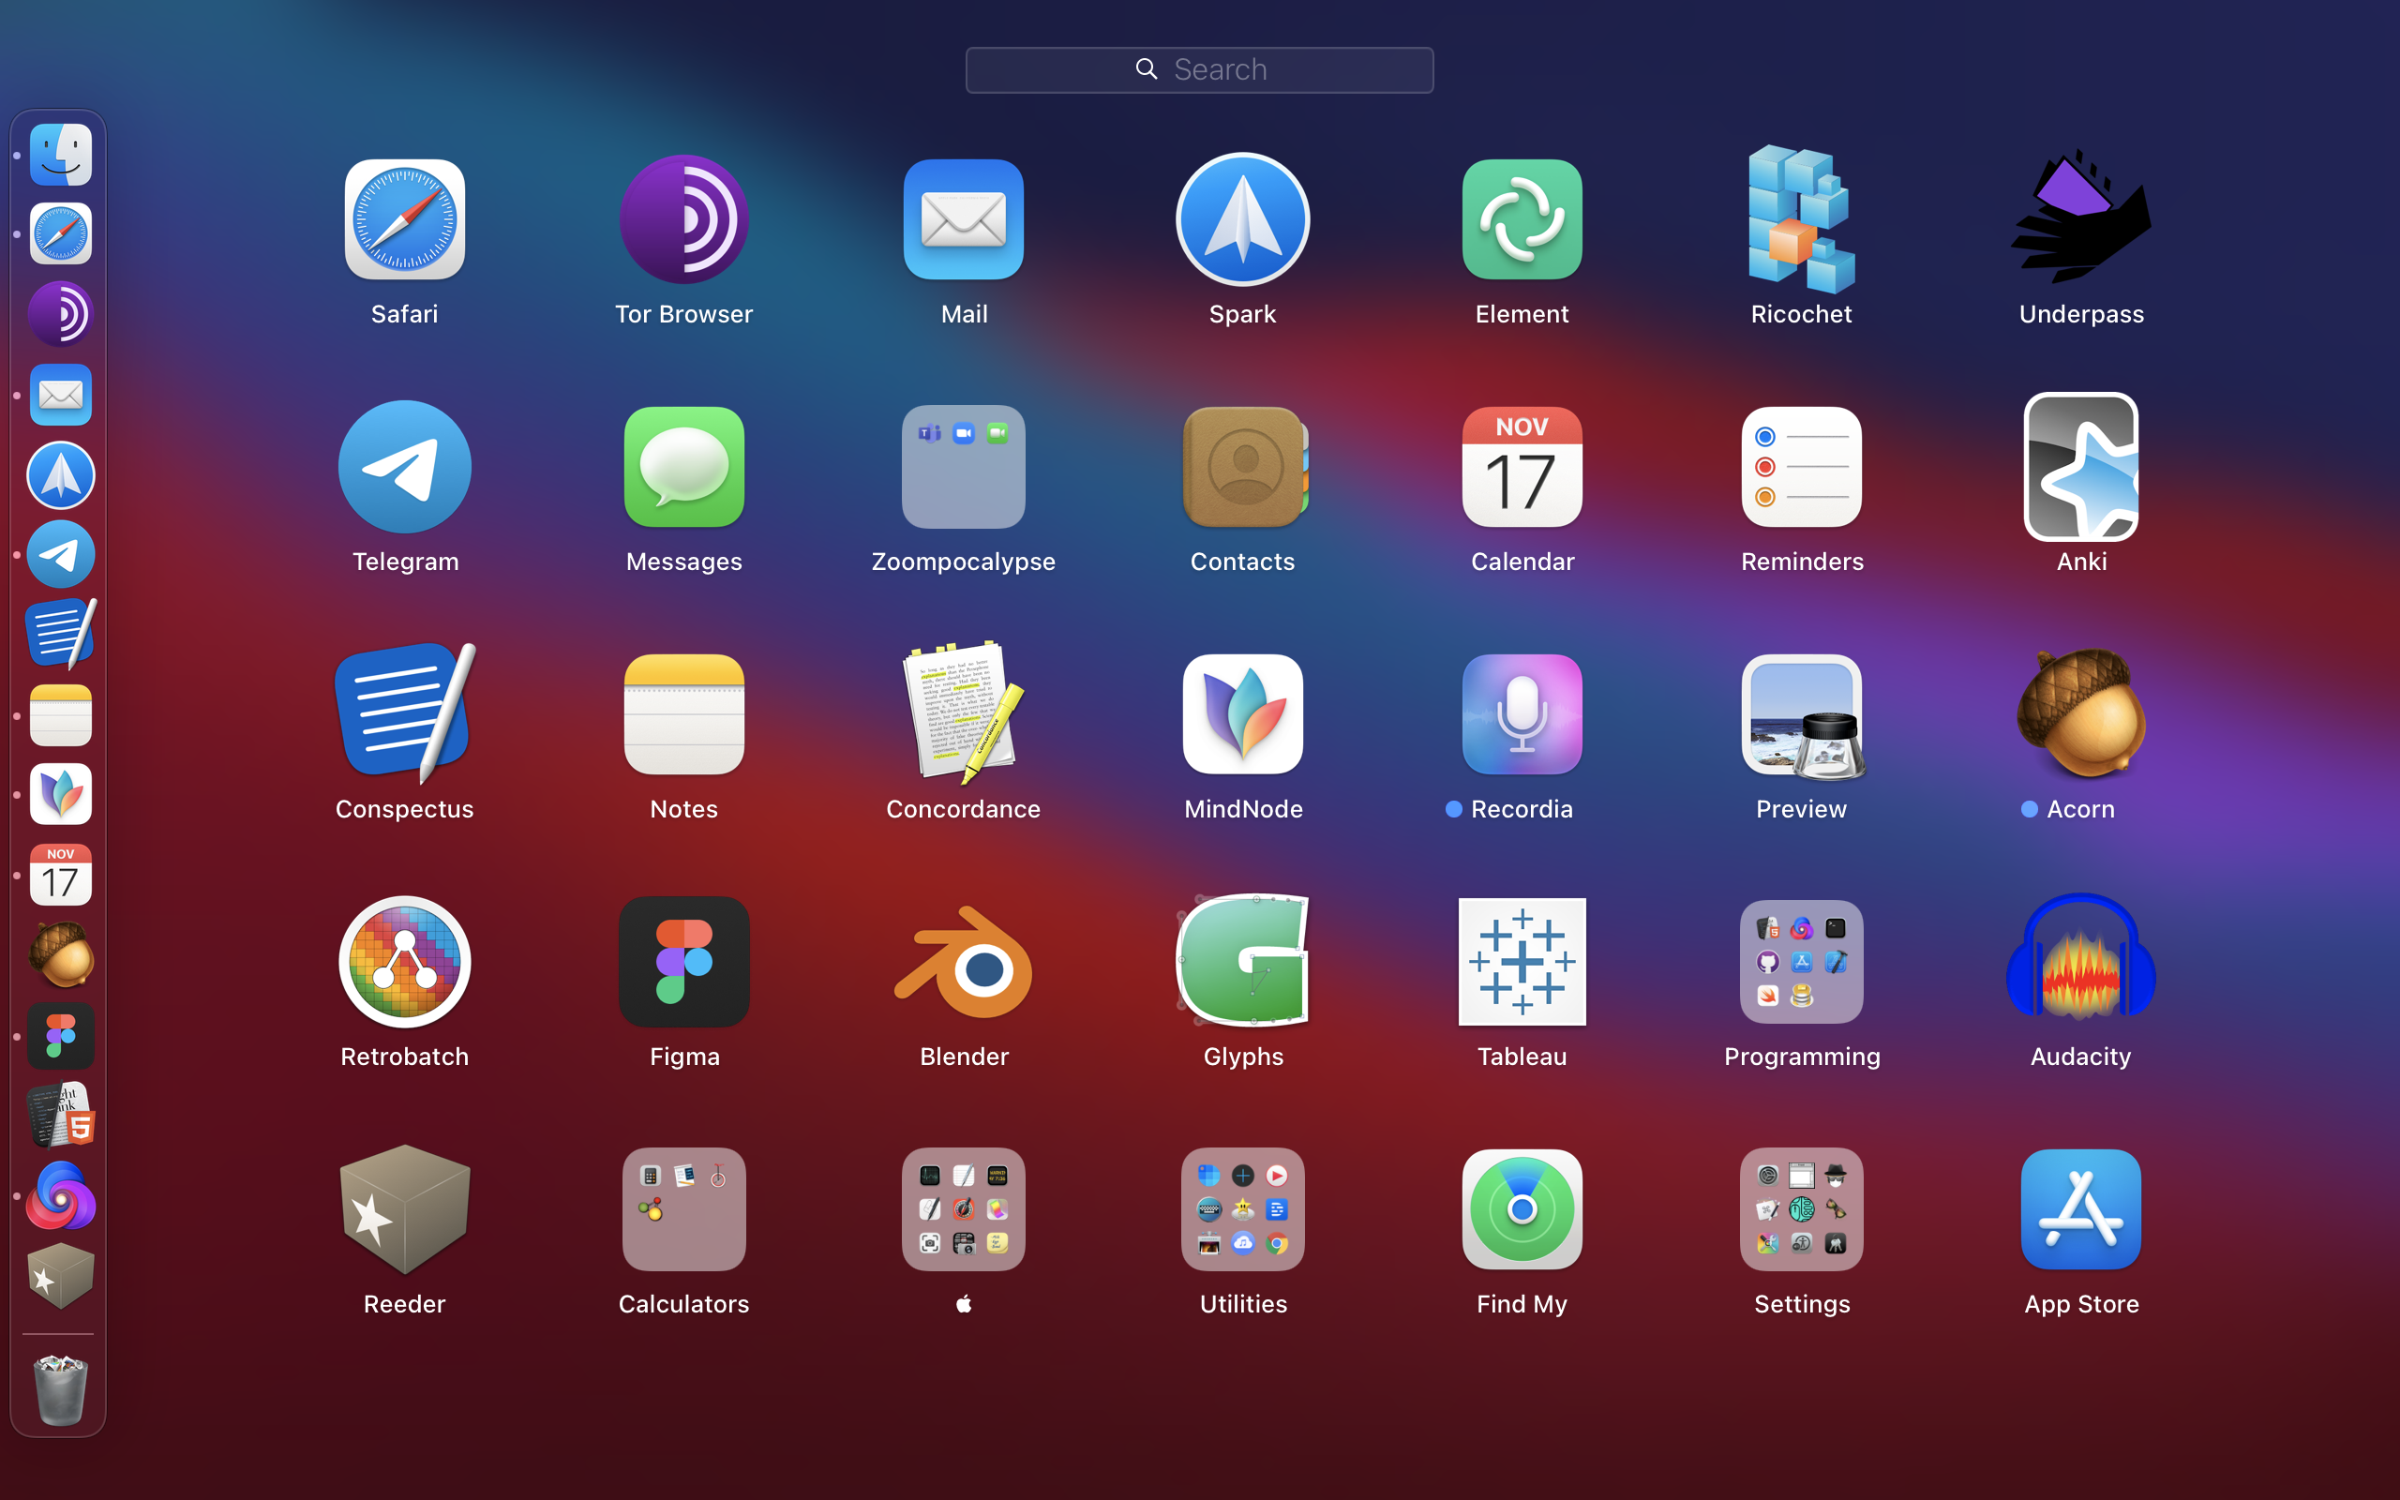
Task: Launch the Spark mail app
Action: pos(1242,219)
